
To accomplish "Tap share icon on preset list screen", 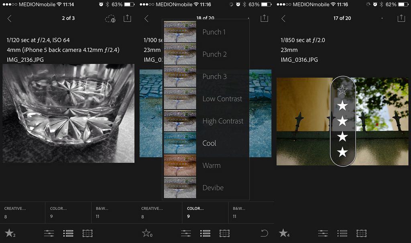I will pos(264,18).
